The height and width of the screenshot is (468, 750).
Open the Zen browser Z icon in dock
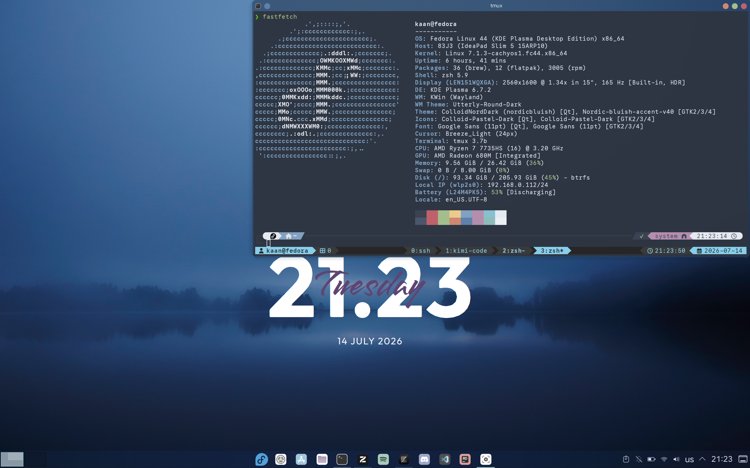[363, 459]
